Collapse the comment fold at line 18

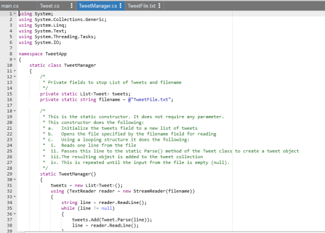pyautogui.click(x=15, y=111)
